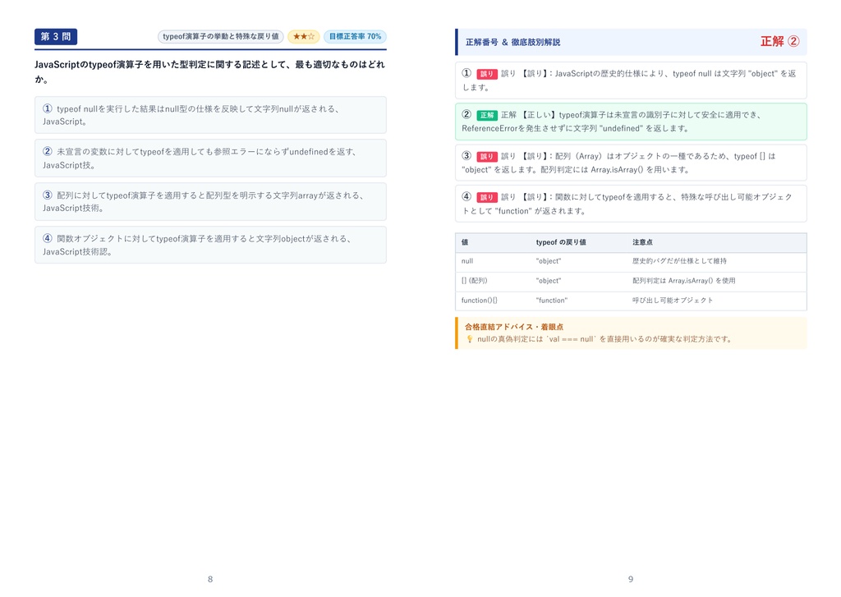Click the null cell in the table
The height and width of the screenshot is (597, 841).
(x=467, y=261)
